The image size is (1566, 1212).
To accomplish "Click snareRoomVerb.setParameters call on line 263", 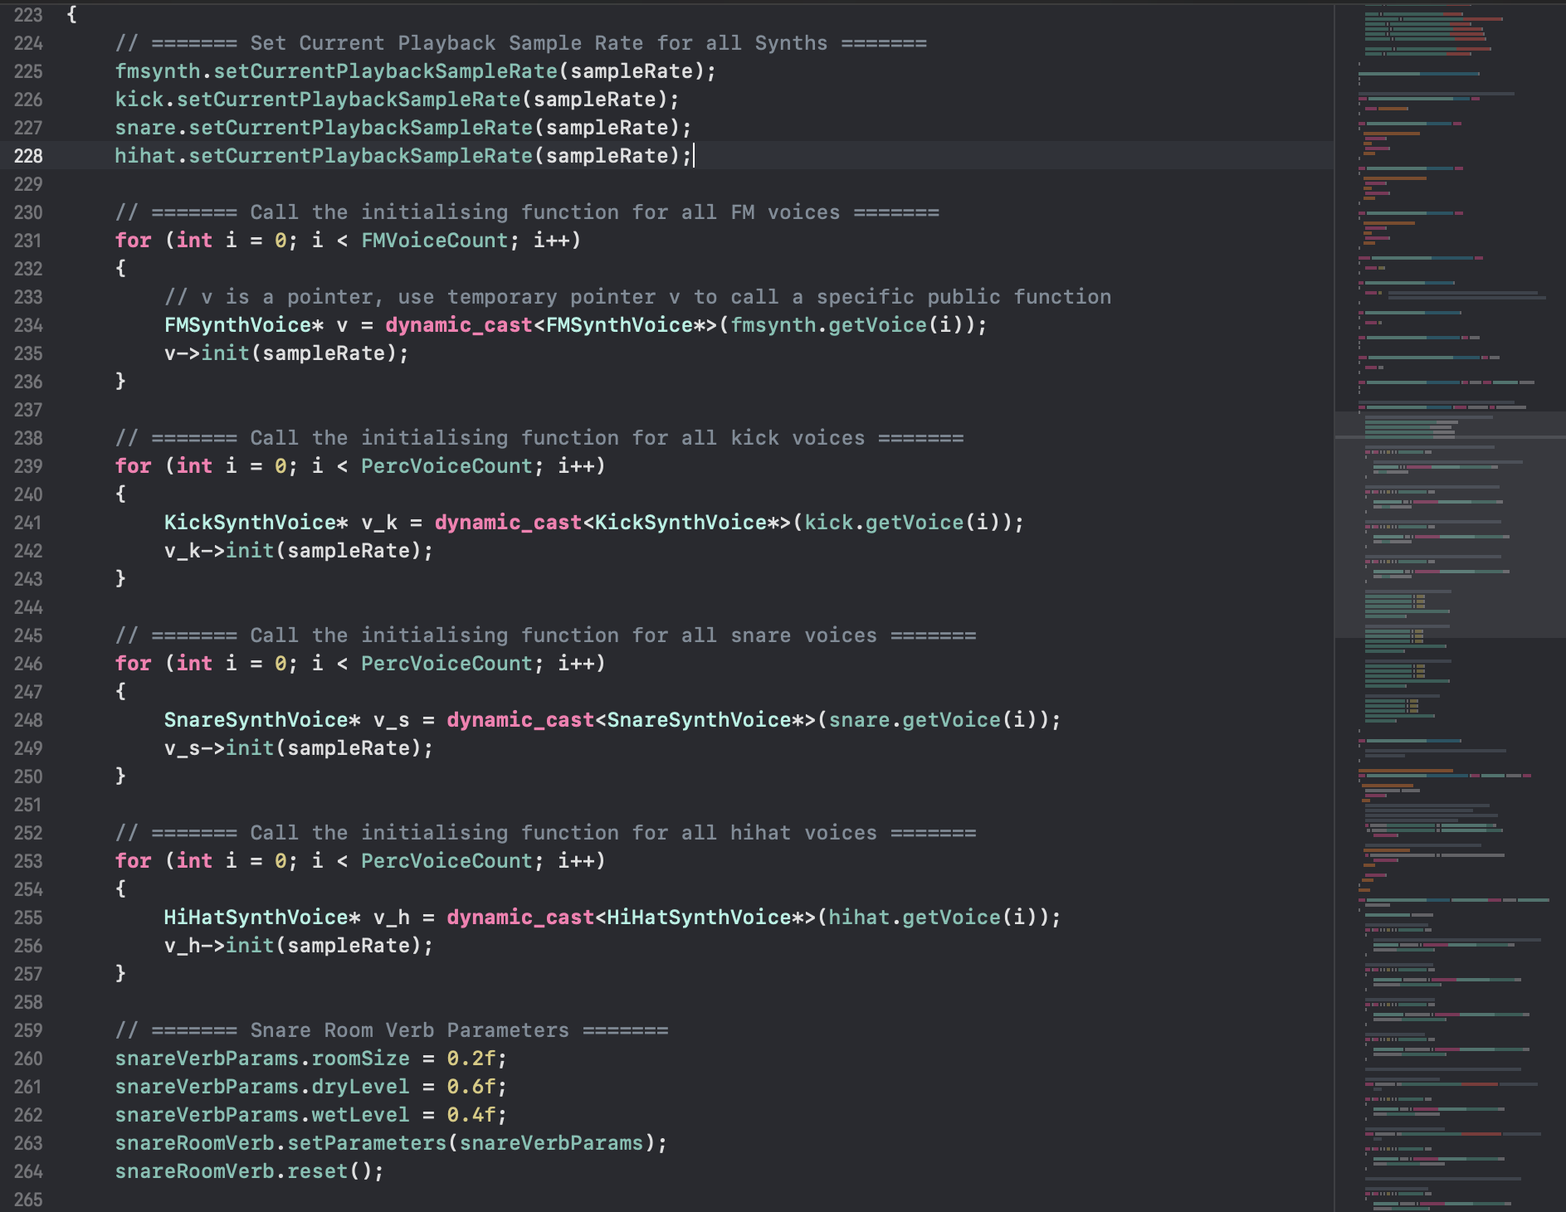I will (x=391, y=1143).
